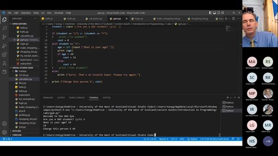Switch to the Output panel tab
Image resolution: width=278 pixels, height=156 pixels.
(61, 97)
